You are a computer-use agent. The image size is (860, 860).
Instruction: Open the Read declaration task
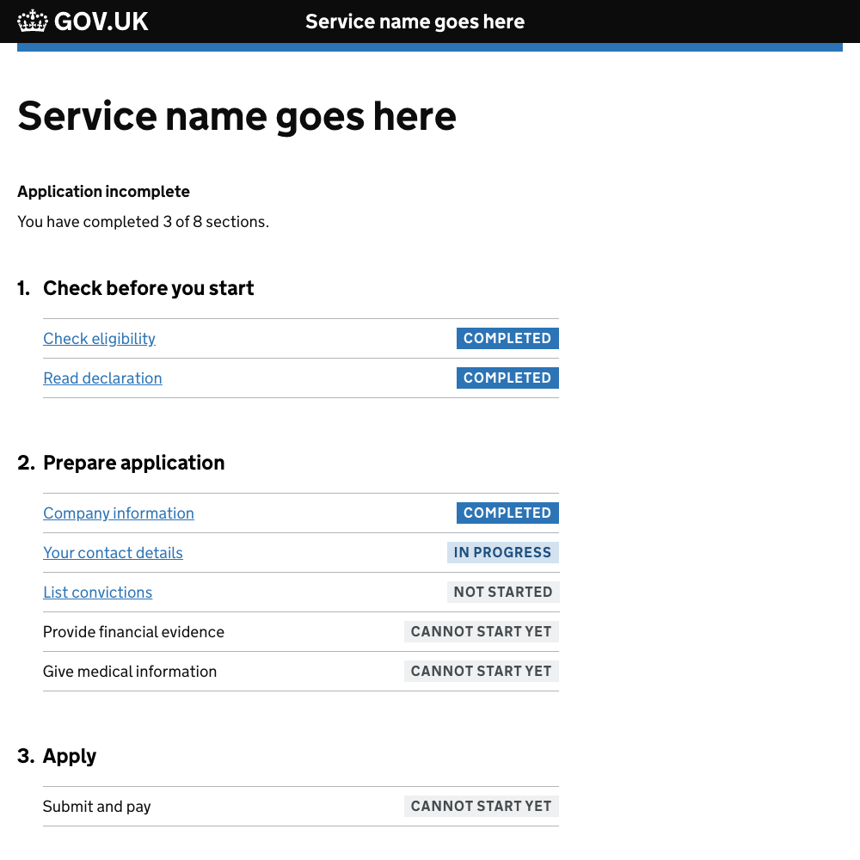(x=102, y=378)
